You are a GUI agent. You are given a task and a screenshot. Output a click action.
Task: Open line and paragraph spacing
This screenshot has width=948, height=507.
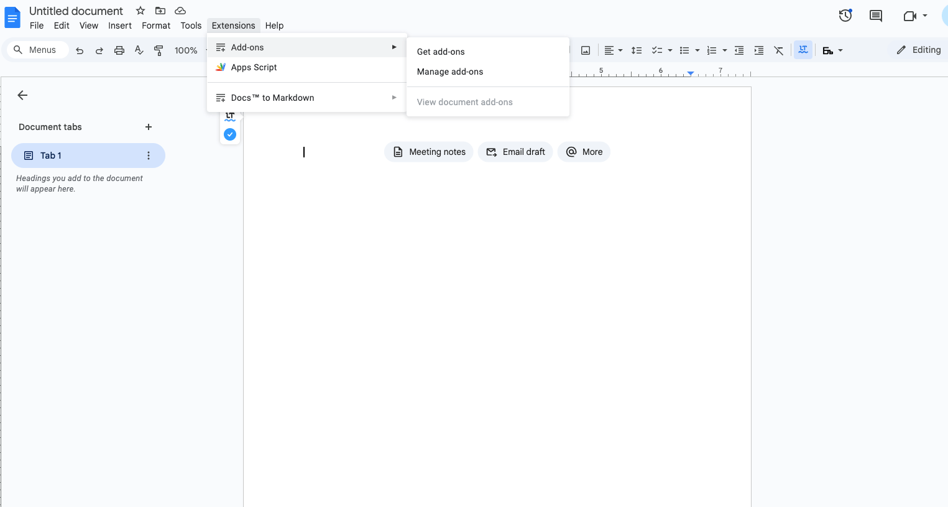pyautogui.click(x=637, y=50)
